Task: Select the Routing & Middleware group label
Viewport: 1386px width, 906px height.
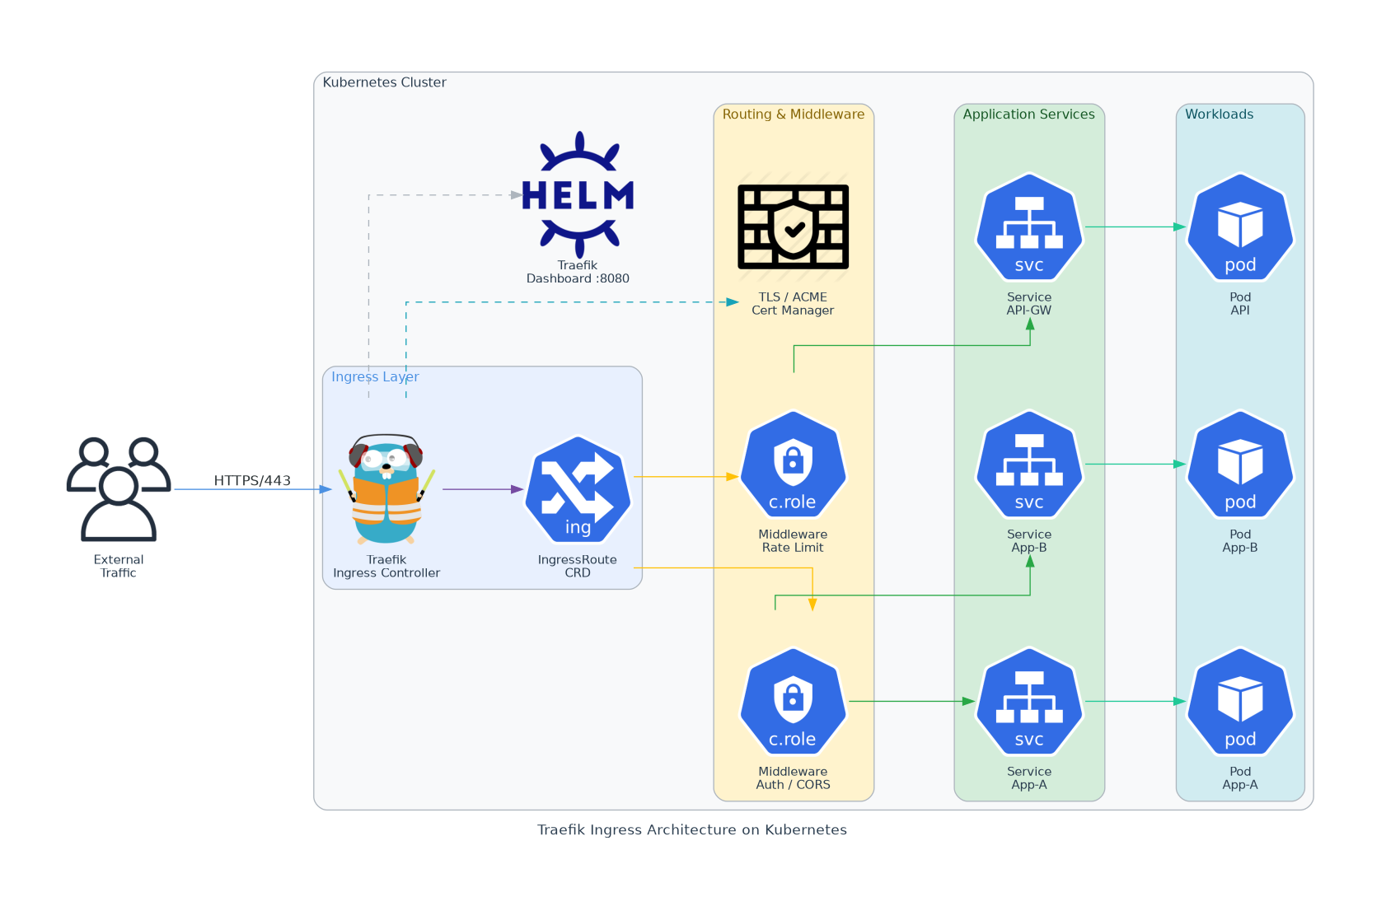Action: (794, 114)
